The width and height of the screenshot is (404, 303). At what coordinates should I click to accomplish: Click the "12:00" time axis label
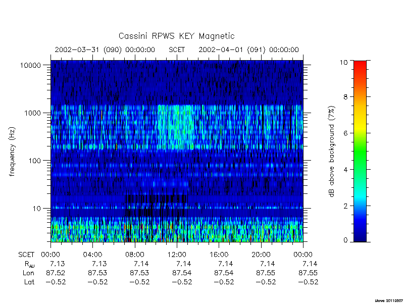click(177, 255)
